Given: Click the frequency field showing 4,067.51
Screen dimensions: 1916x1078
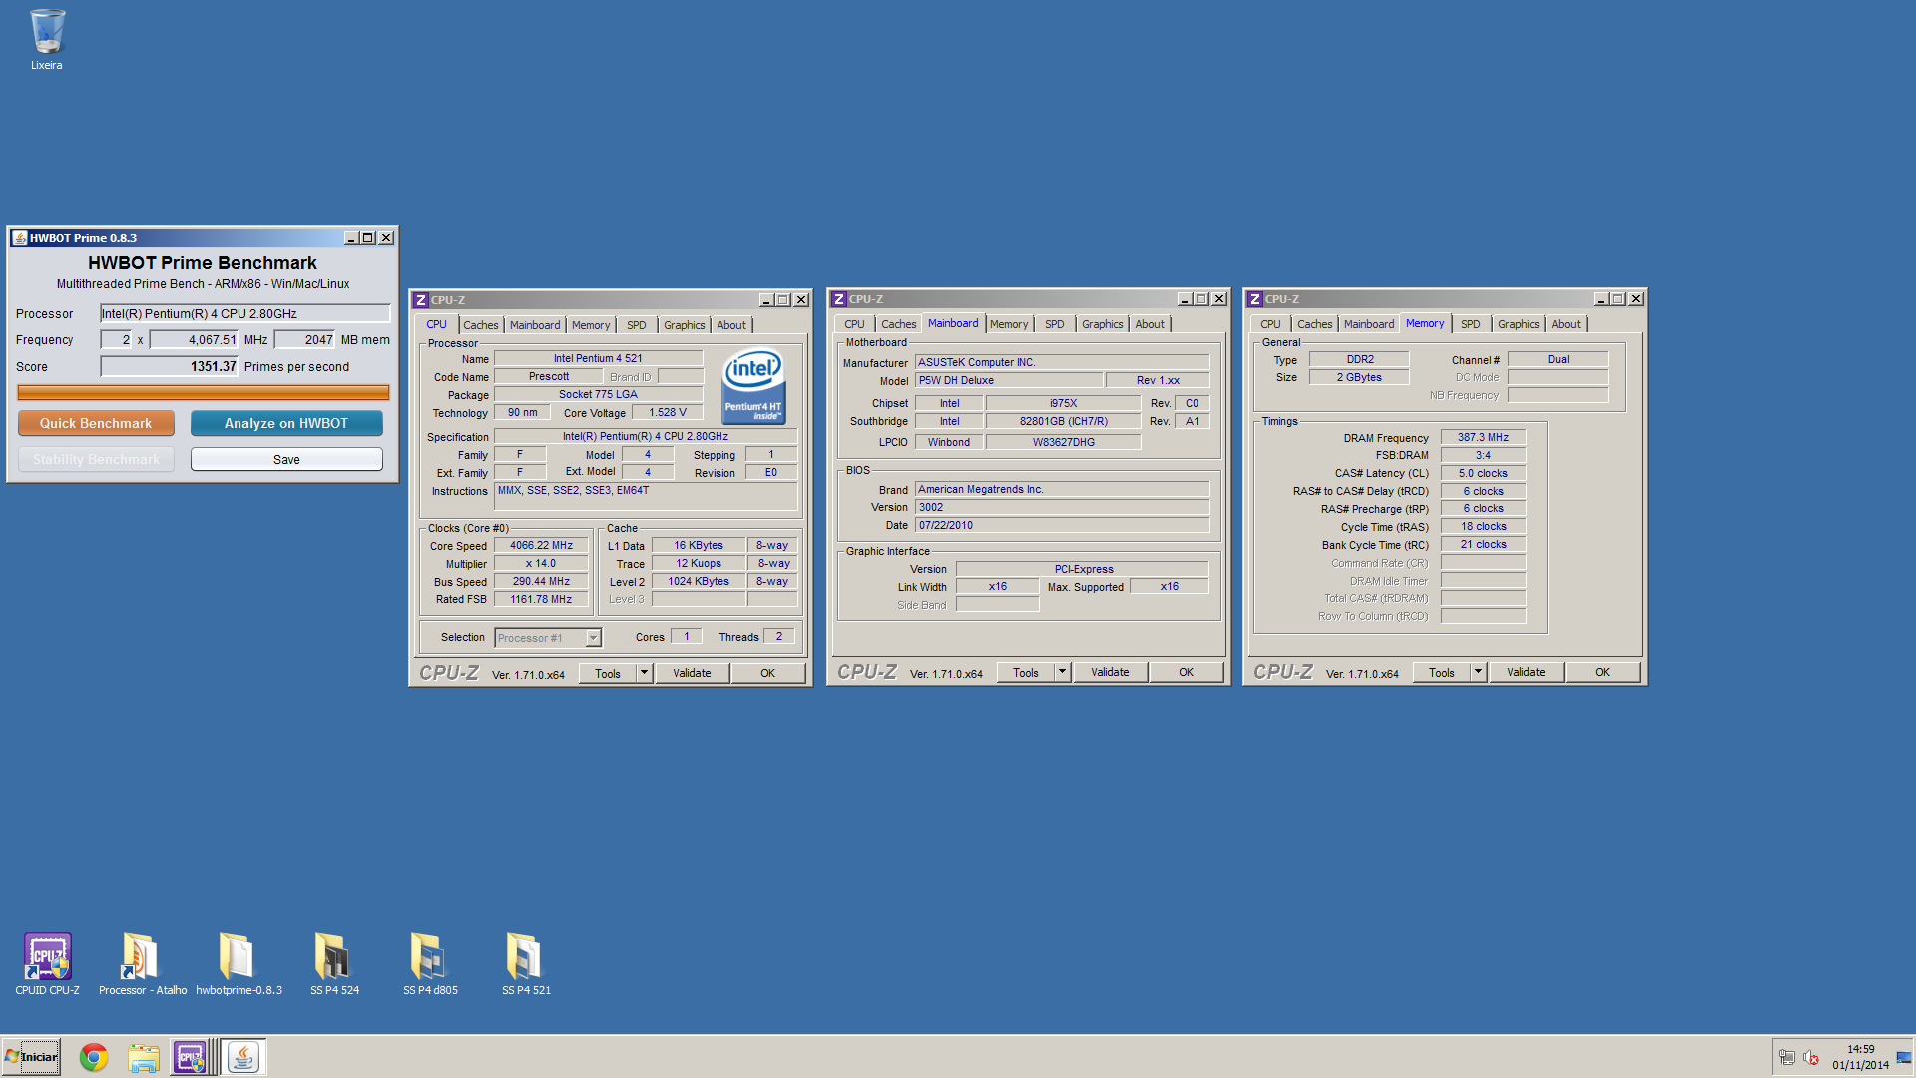Looking at the screenshot, I should pyautogui.click(x=195, y=339).
